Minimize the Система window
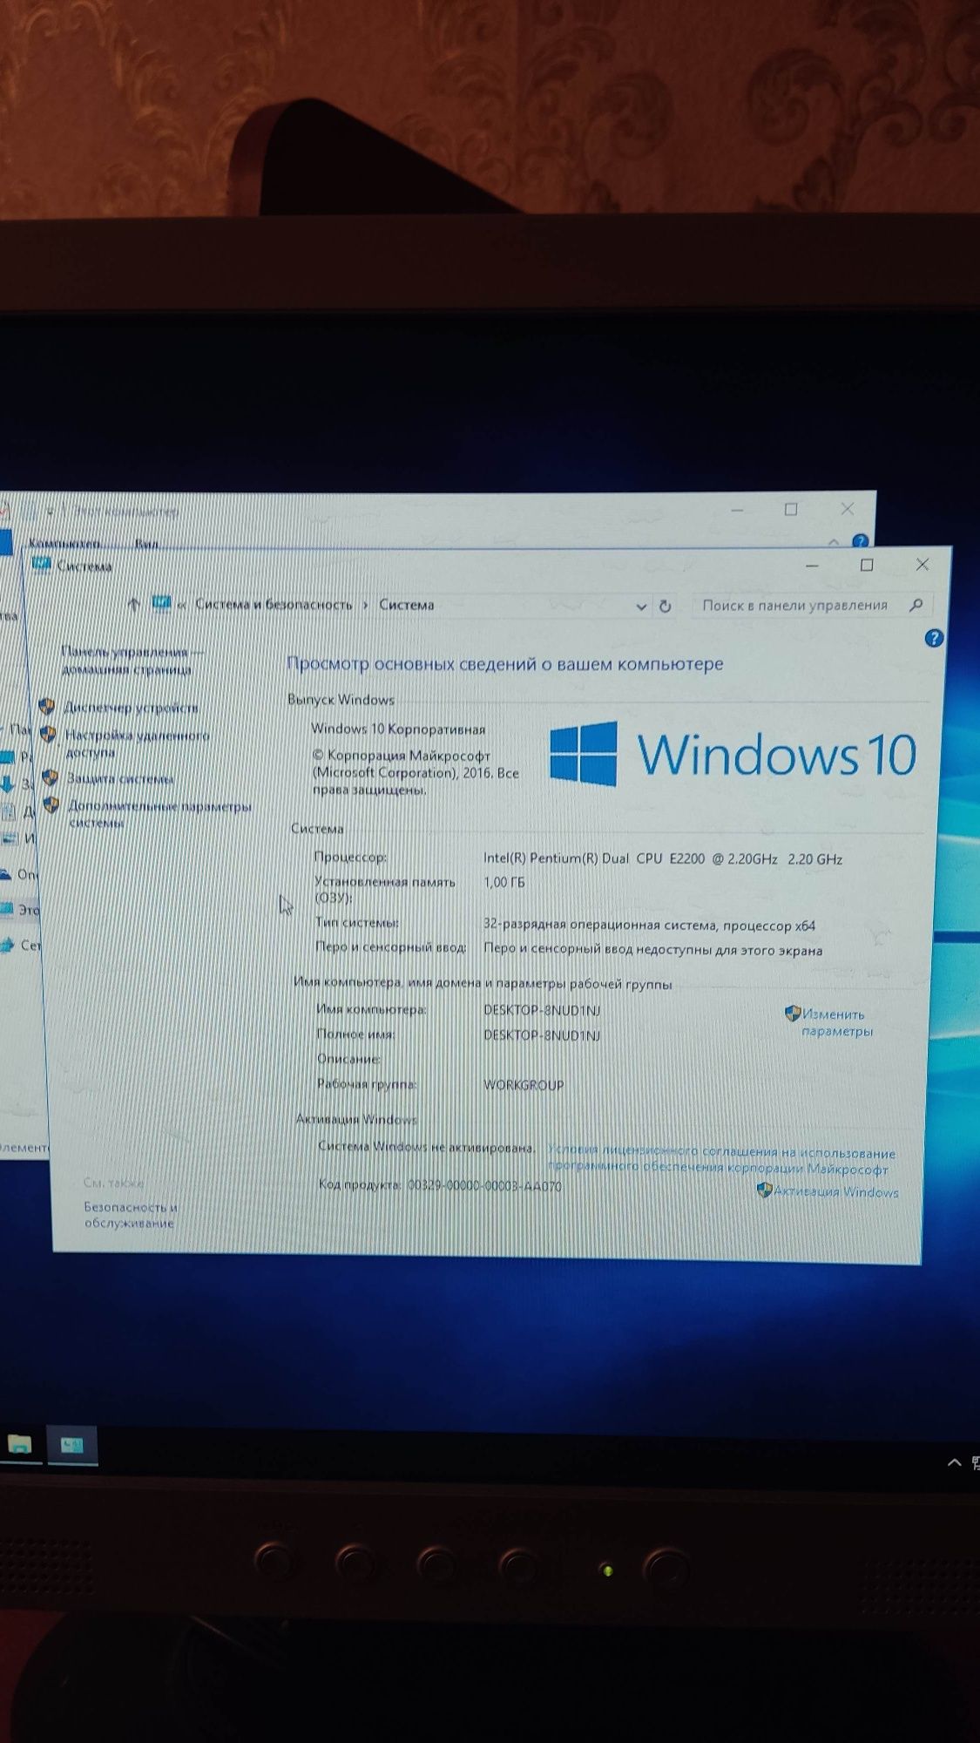The width and height of the screenshot is (980, 1743). [812, 566]
